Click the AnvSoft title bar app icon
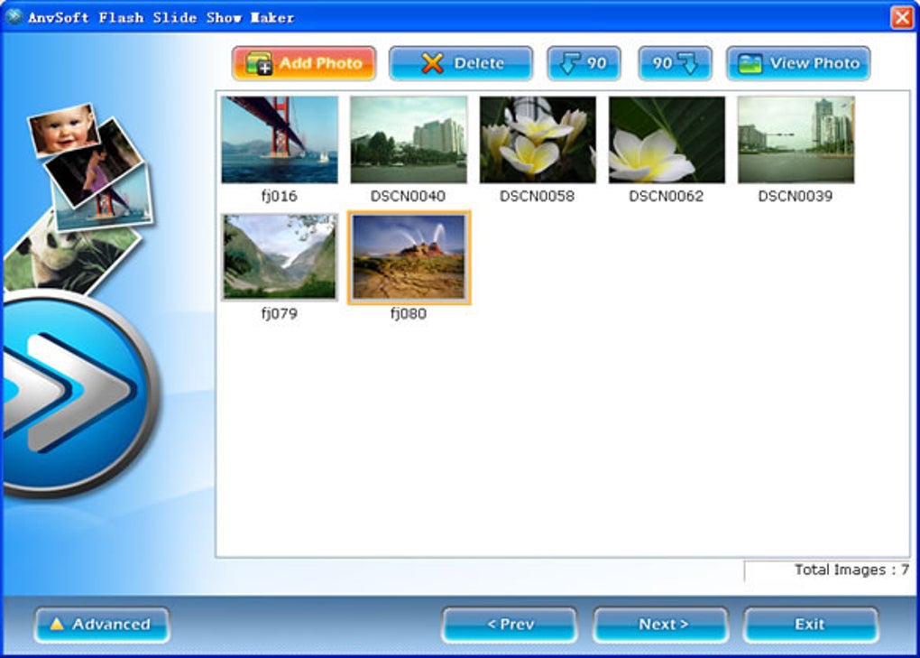Screen dimensions: 920x658 (14, 16)
